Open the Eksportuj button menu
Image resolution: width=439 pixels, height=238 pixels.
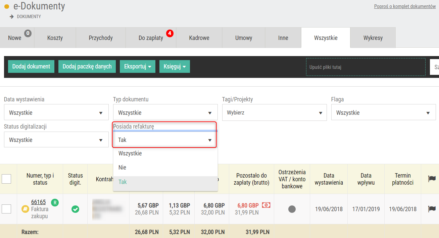click(x=138, y=66)
